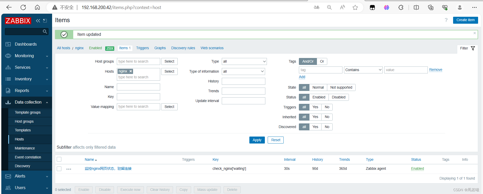483x194 pixels.
Task: Click the All hosts breadcrumb link
Action: pos(63,48)
